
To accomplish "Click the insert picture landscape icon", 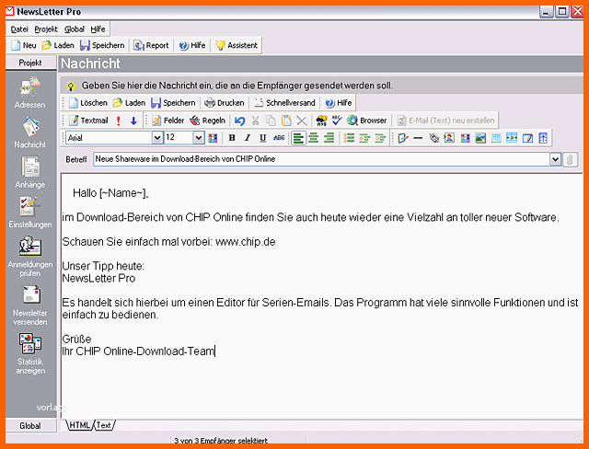I will tap(480, 138).
